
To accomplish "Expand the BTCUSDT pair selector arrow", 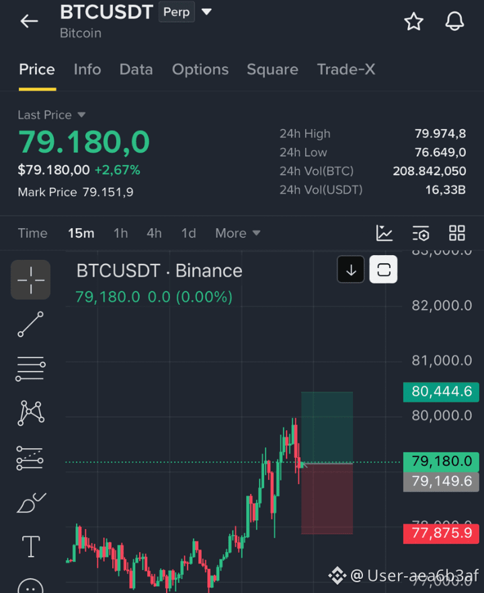I will [206, 12].
